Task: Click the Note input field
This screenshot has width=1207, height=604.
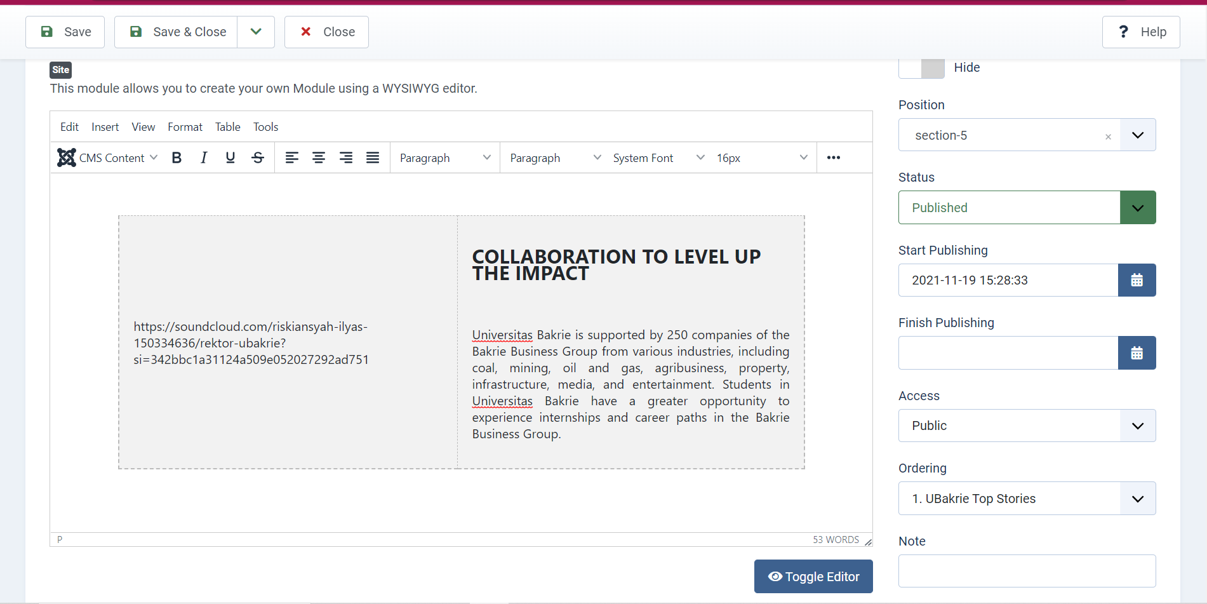Action: click(1027, 571)
